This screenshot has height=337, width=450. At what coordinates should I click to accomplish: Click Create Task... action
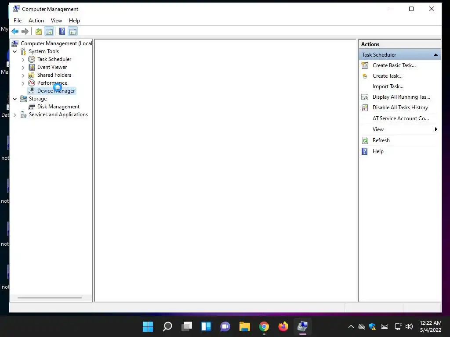[x=388, y=76]
